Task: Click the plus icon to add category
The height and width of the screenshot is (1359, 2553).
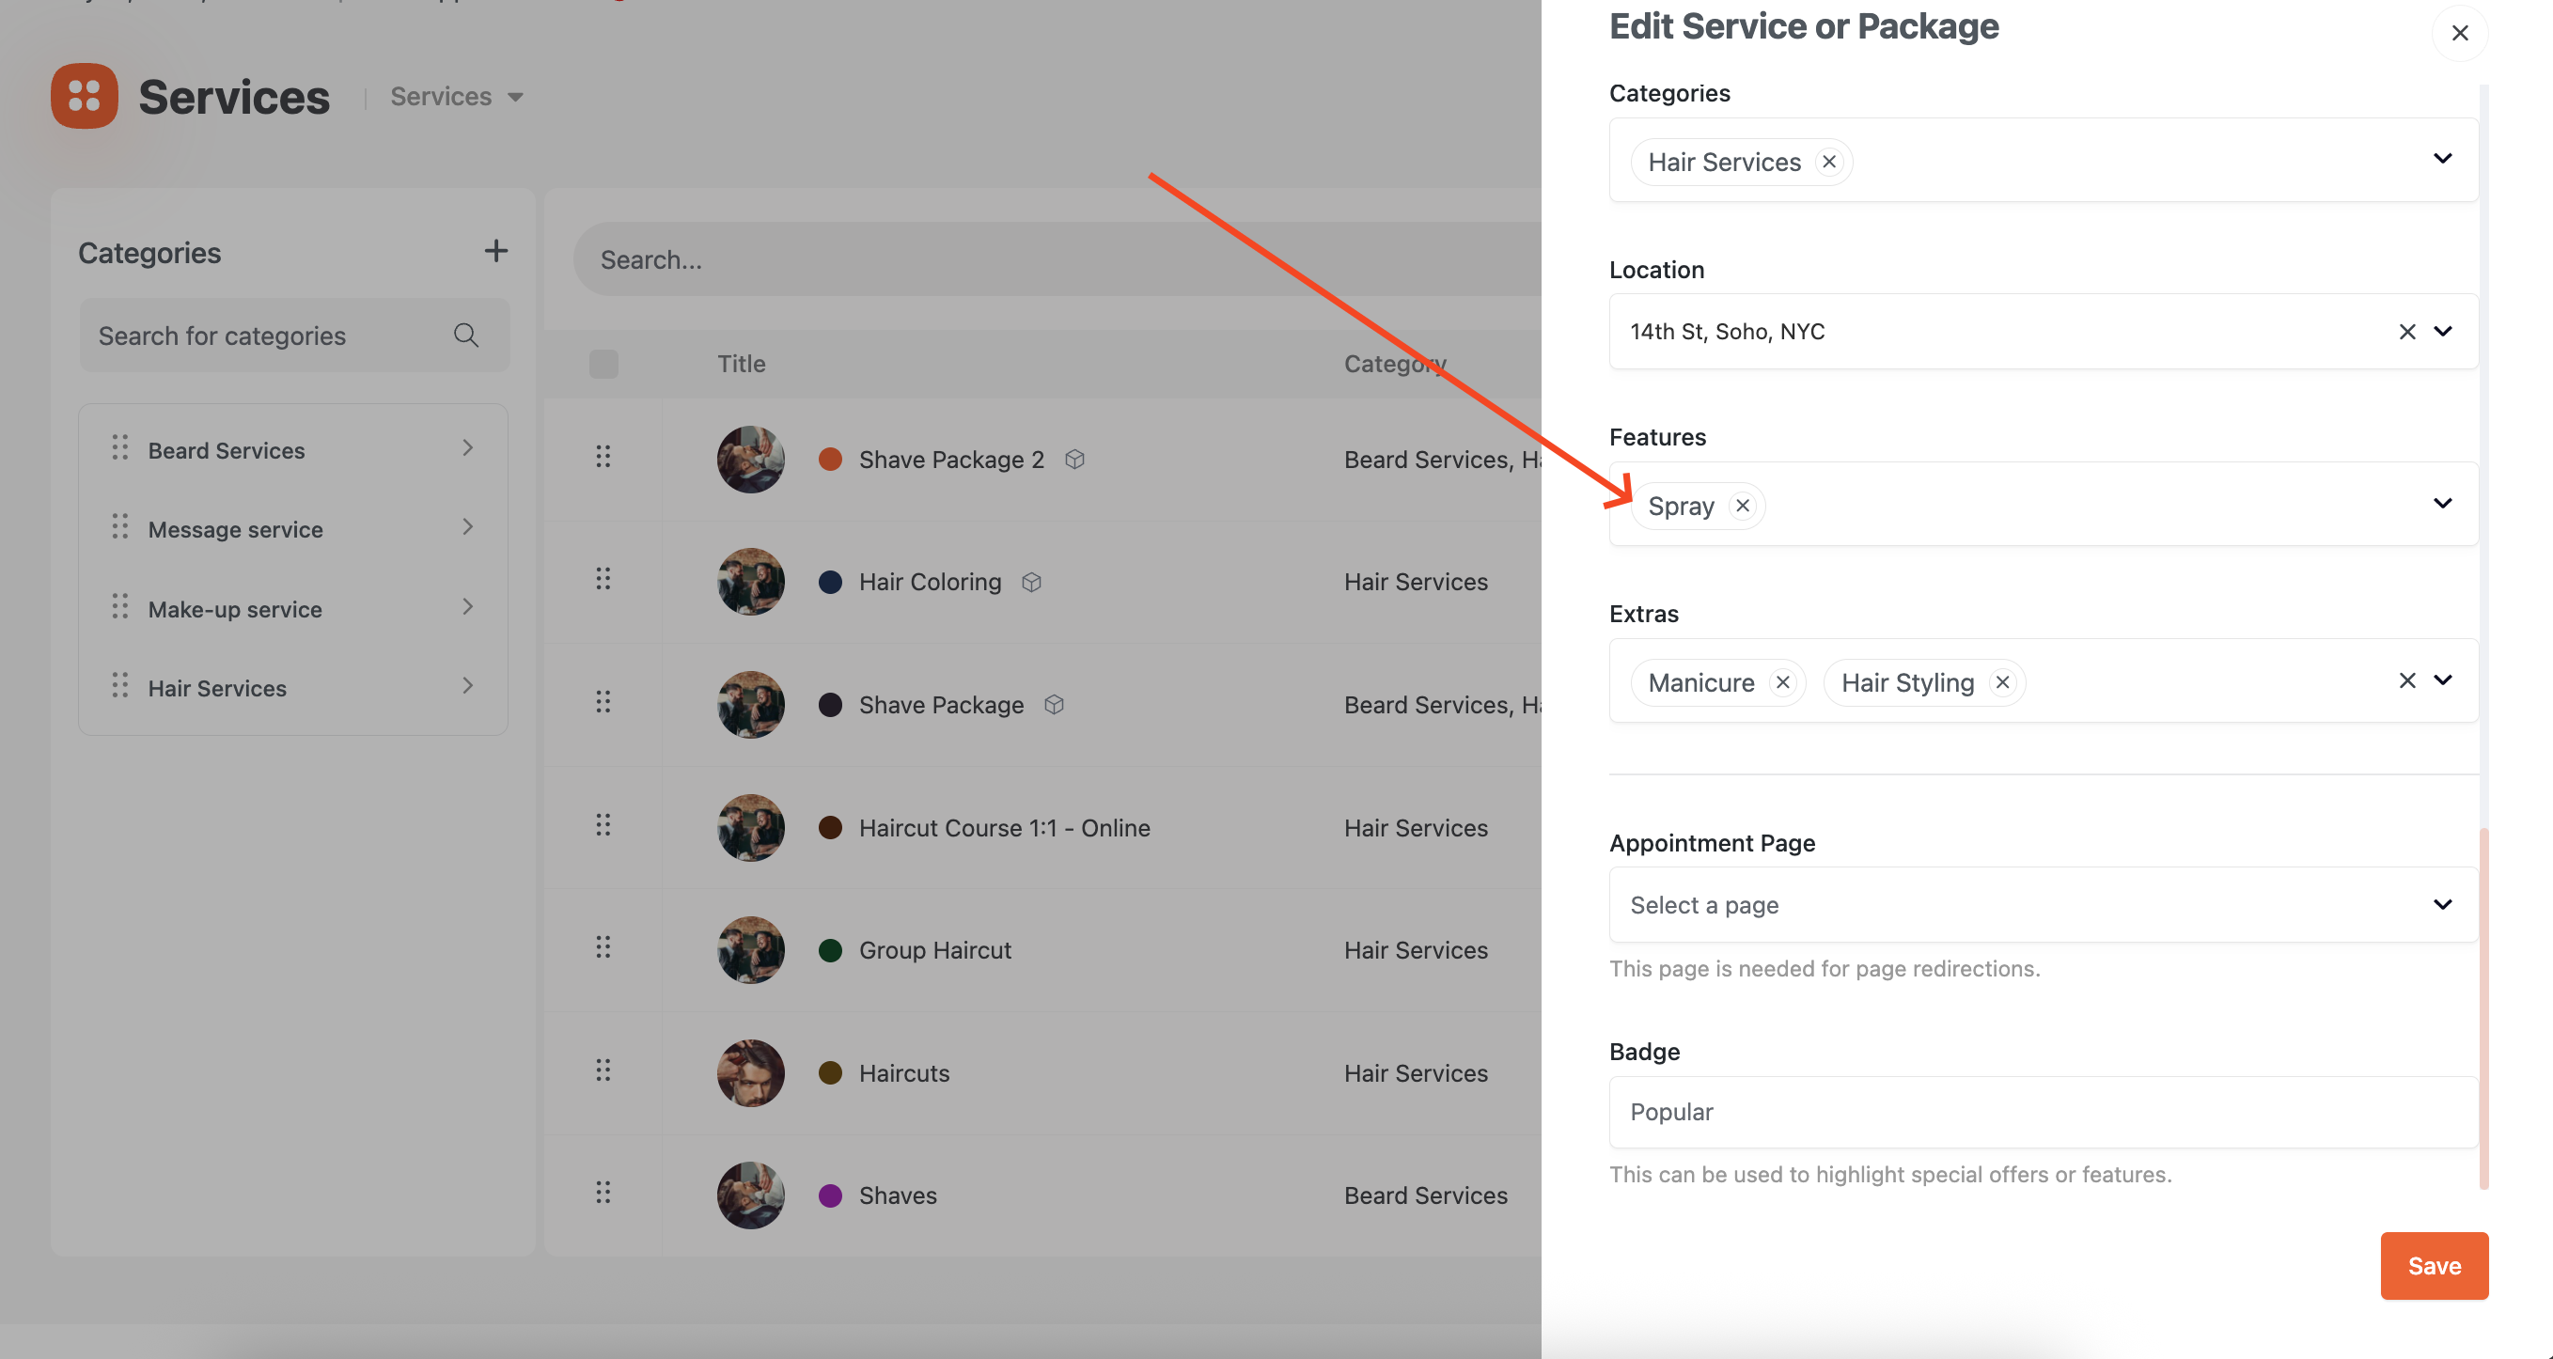Action: 495,251
